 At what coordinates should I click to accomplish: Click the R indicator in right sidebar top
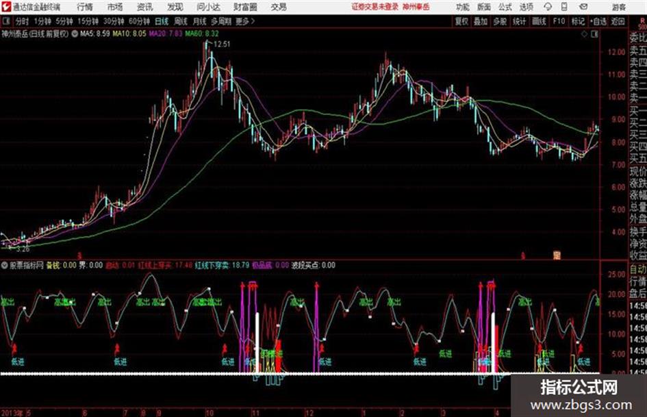click(642, 21)
